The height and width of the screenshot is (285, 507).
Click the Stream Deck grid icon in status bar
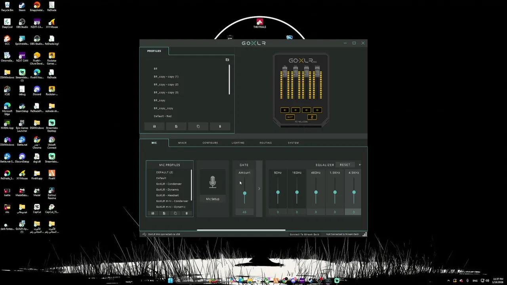click(x=365, y=234)
